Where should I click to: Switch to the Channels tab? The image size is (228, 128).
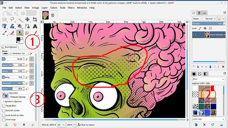coord(199,13)
